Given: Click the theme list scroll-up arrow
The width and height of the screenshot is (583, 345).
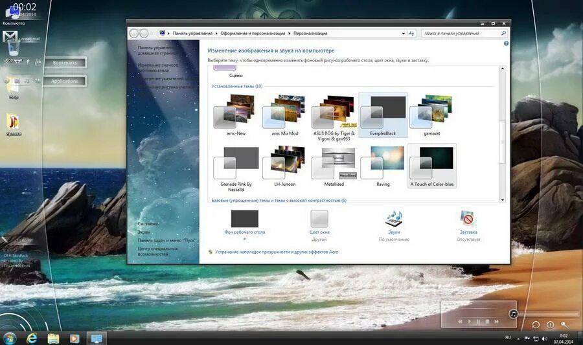Looking at the screenshot, I should point(502,69).
